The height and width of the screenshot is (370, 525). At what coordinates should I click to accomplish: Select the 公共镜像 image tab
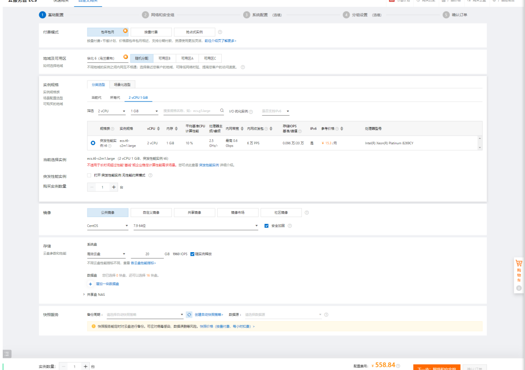pyautogui.click(x=108, y=213)
